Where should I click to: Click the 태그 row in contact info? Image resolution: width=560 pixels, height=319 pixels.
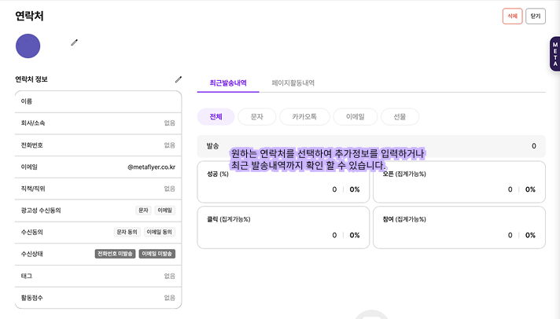(x=98, y=276)
